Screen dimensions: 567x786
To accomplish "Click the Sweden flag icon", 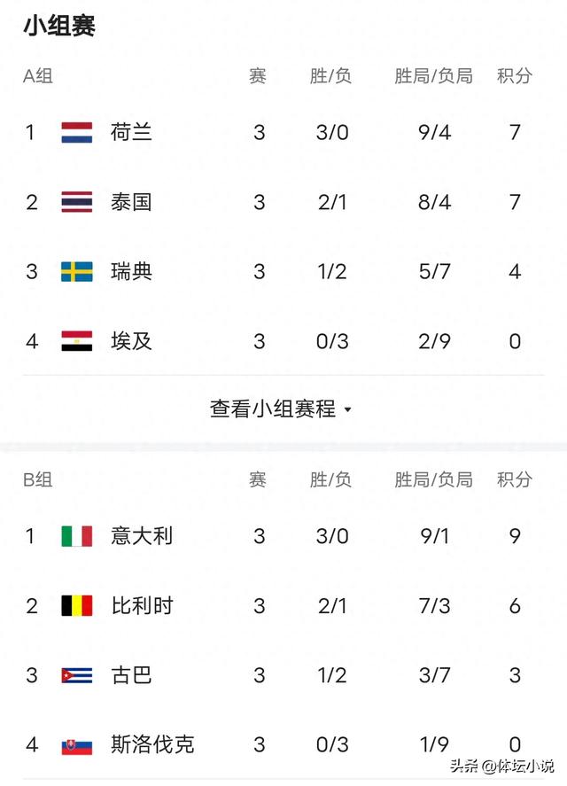I will point(77,272).
